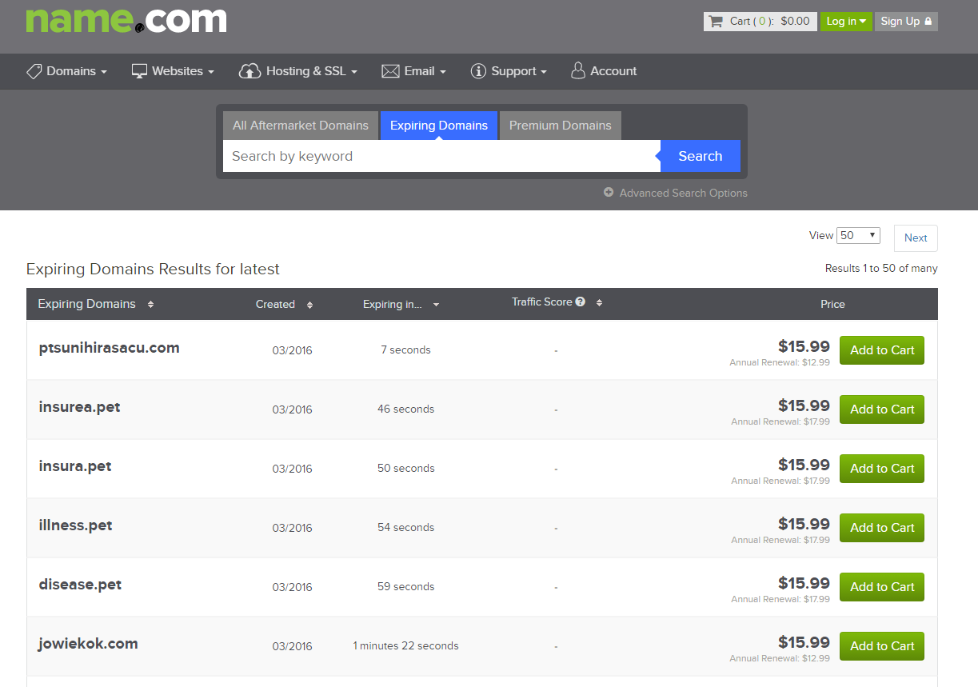
Task: Sort by Created column arrows
Action: pyautogui.click(x=309, y=305)
